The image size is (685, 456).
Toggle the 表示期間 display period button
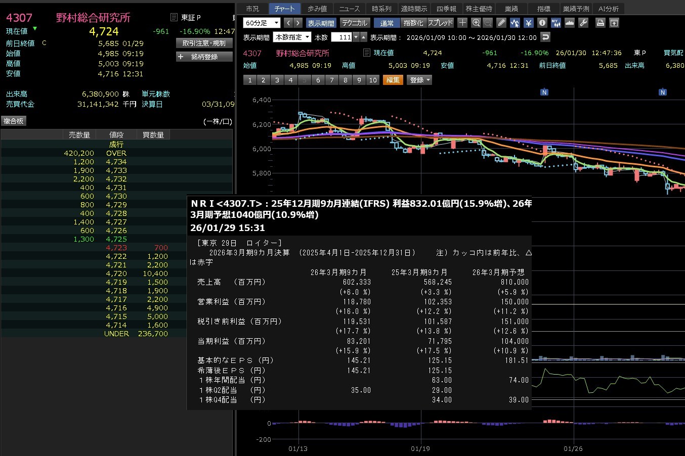pos(321,23)
